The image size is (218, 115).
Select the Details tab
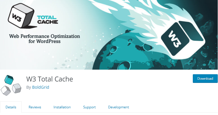pos(11,107)
